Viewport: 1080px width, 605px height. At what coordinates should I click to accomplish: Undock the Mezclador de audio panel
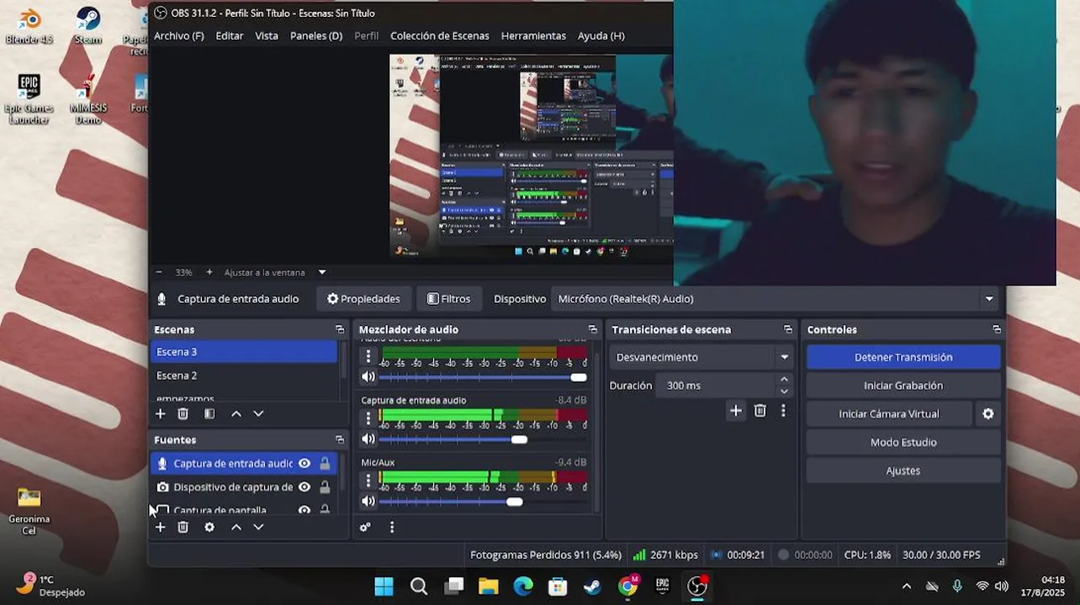click(592, 329)
